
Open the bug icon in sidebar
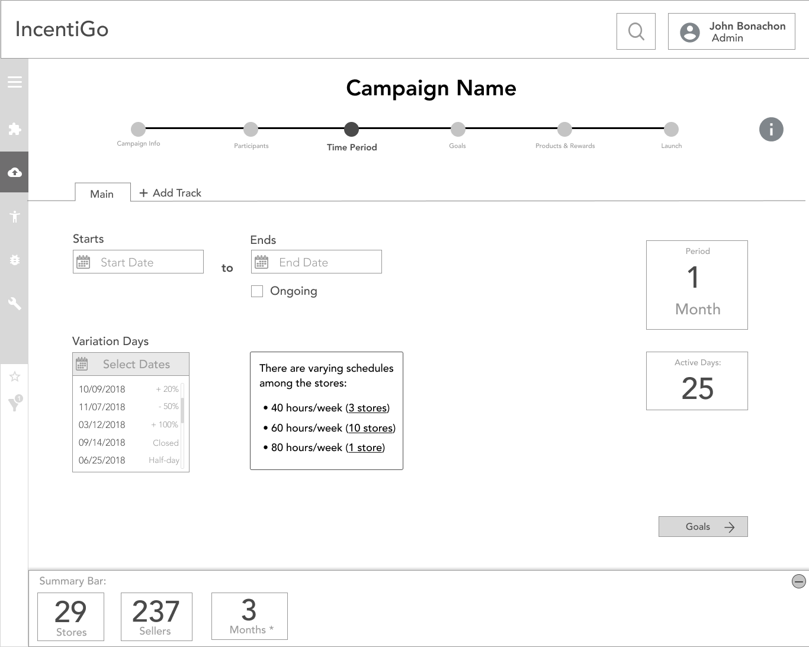[15, 260]
